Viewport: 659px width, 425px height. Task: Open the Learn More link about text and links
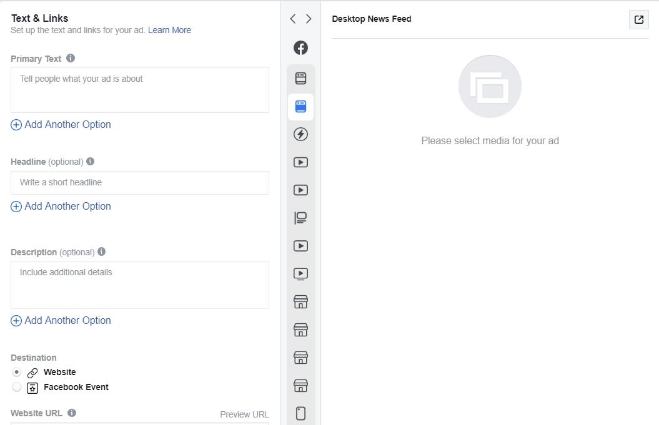pos(169,29)
